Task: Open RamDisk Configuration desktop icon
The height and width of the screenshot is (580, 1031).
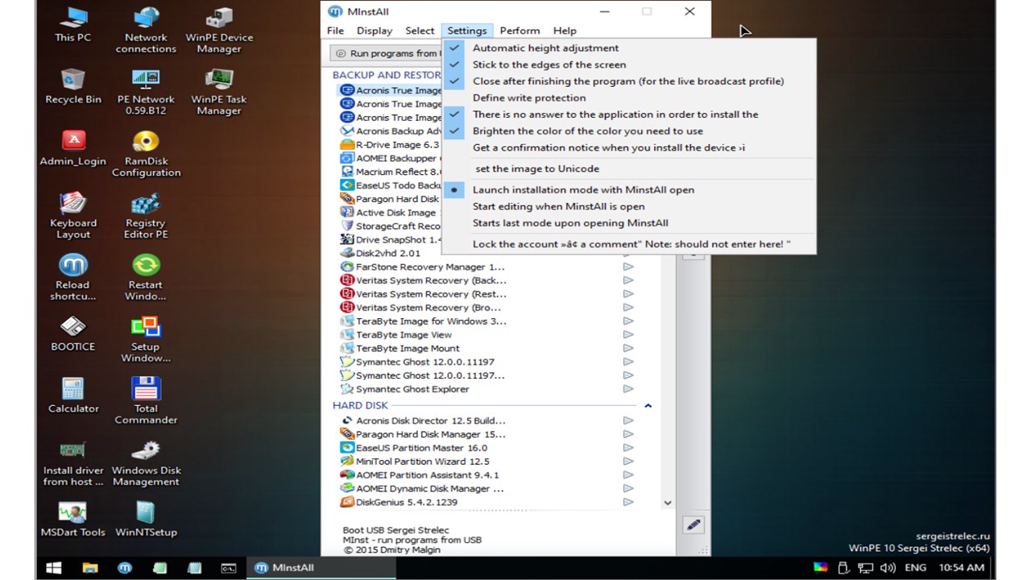Action: 146,154
